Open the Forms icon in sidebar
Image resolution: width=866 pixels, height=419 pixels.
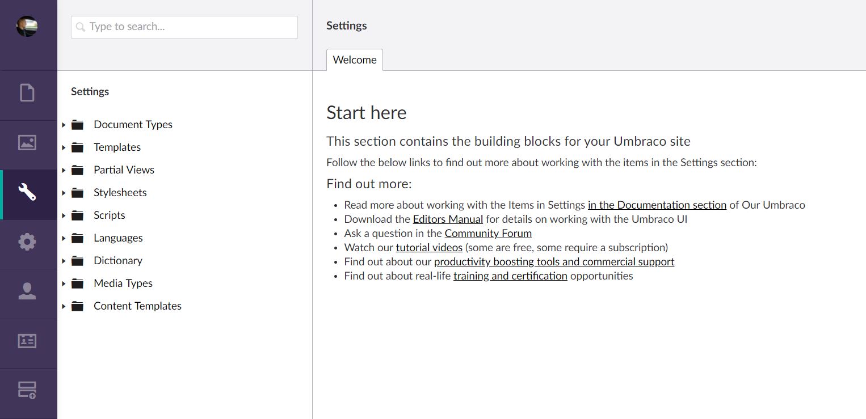pyautogui.click(x=27, y=390)
